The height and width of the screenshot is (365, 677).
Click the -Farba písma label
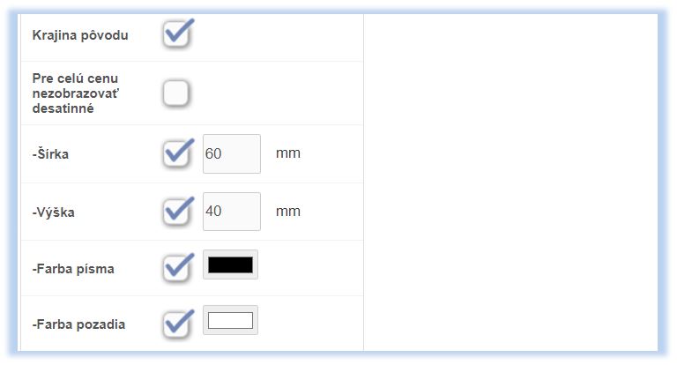coord(73,269)
